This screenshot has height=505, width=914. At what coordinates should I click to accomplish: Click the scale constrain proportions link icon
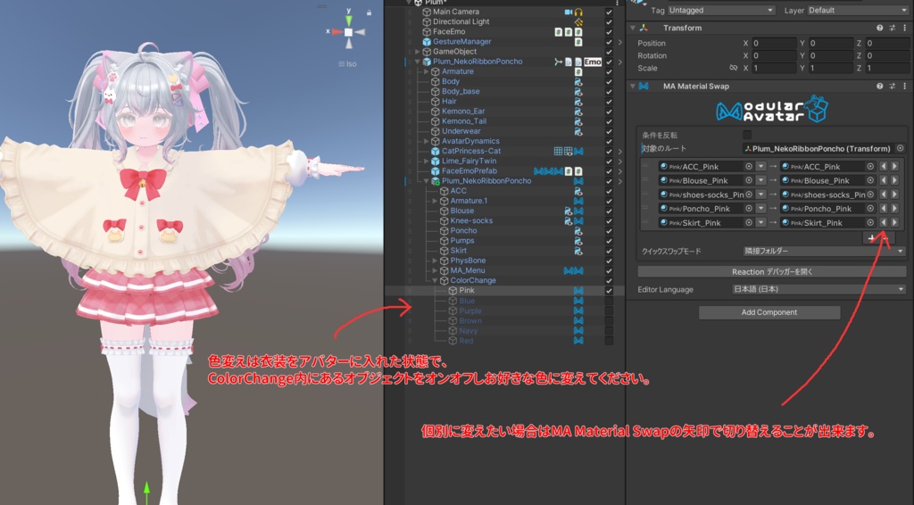tap(734, 68)
